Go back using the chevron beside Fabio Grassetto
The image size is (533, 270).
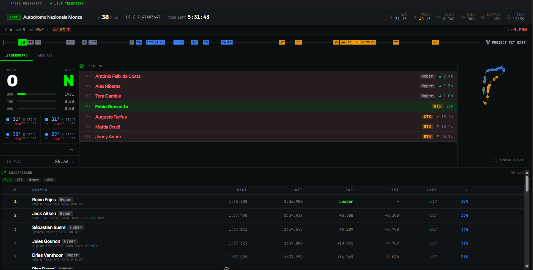6,4
